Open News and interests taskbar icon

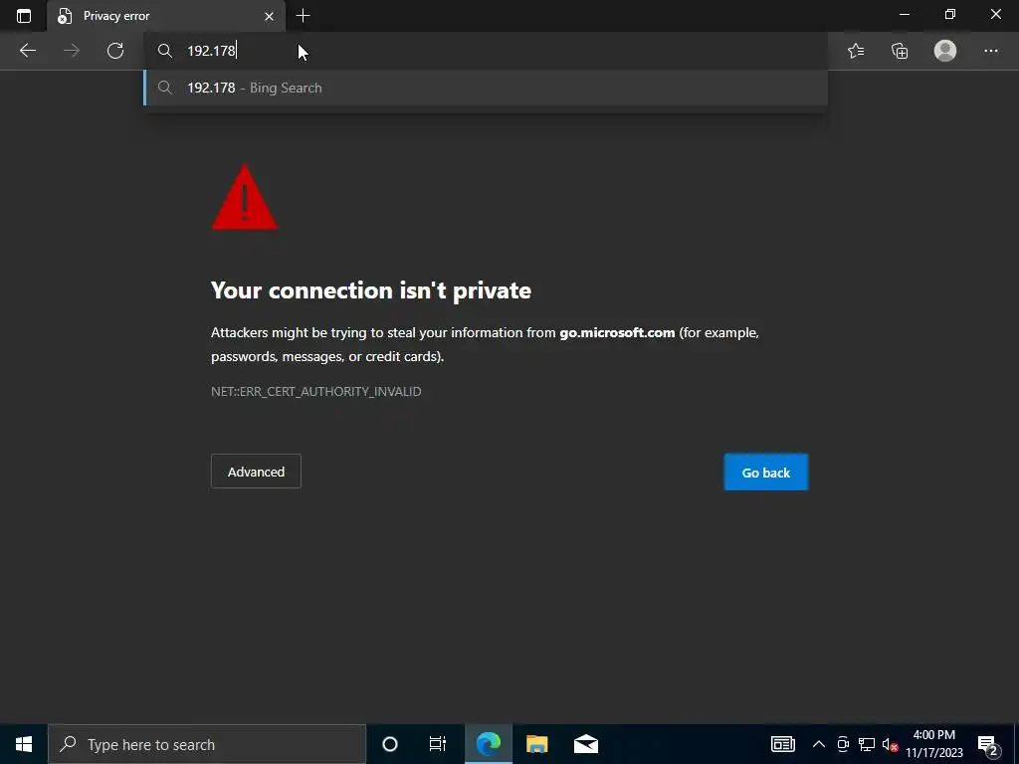click(783, 744)
